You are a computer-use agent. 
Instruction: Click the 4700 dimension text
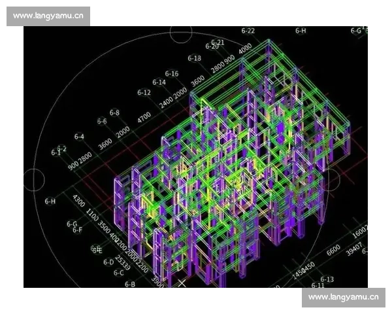tap(144, 117)
